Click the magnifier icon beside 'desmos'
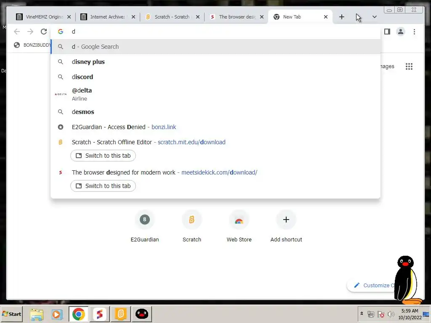 pos(61,112)
